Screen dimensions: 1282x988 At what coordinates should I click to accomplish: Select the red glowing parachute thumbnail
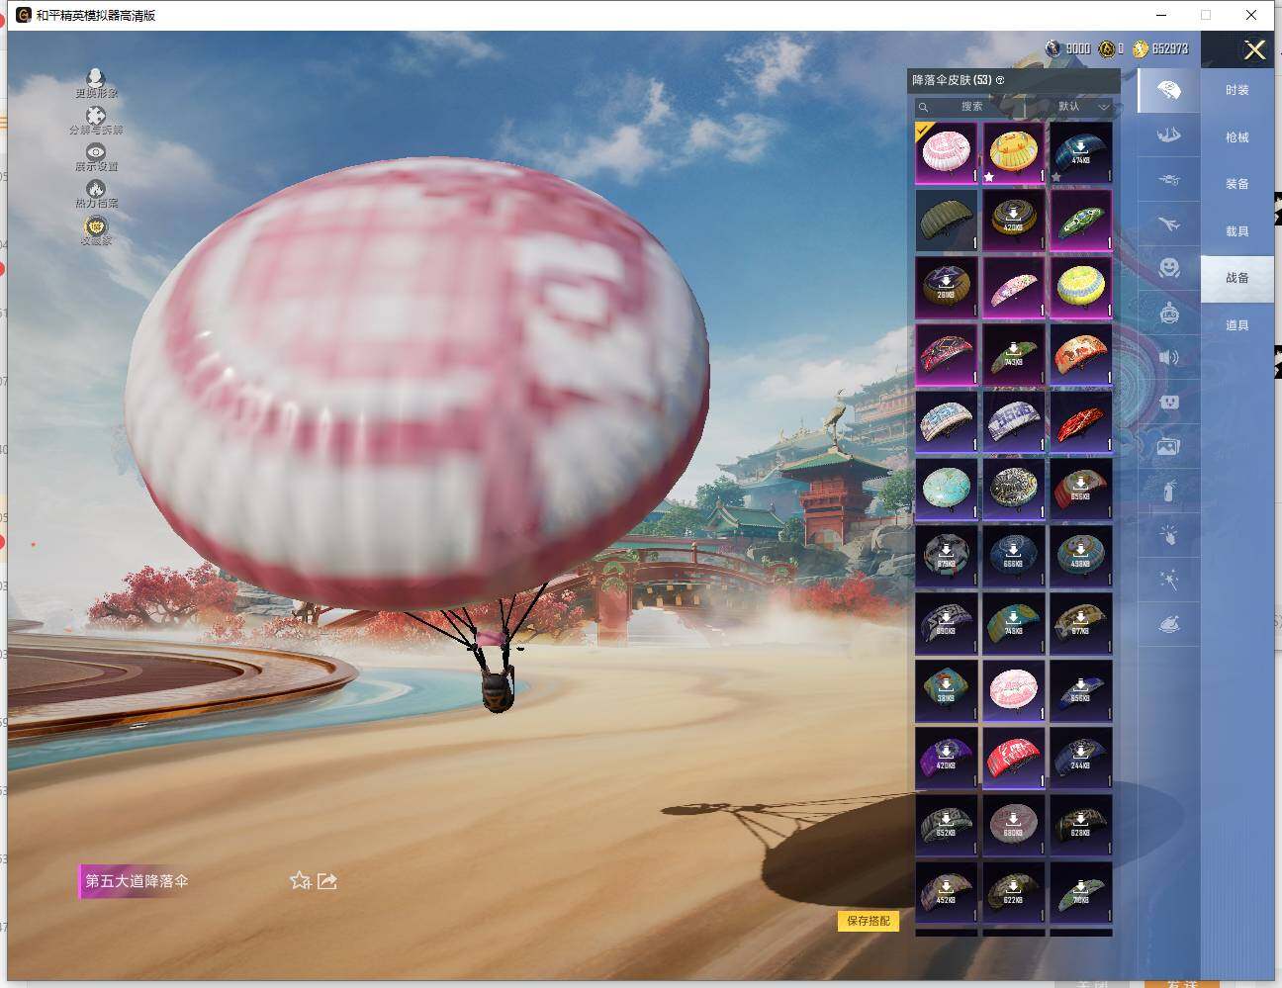coord(1080,422)
